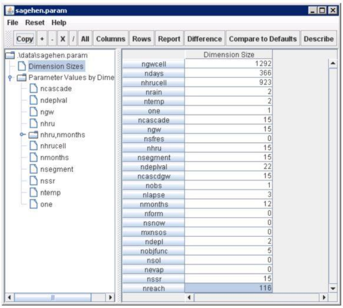Maximize the sagehen.param window

322,10
